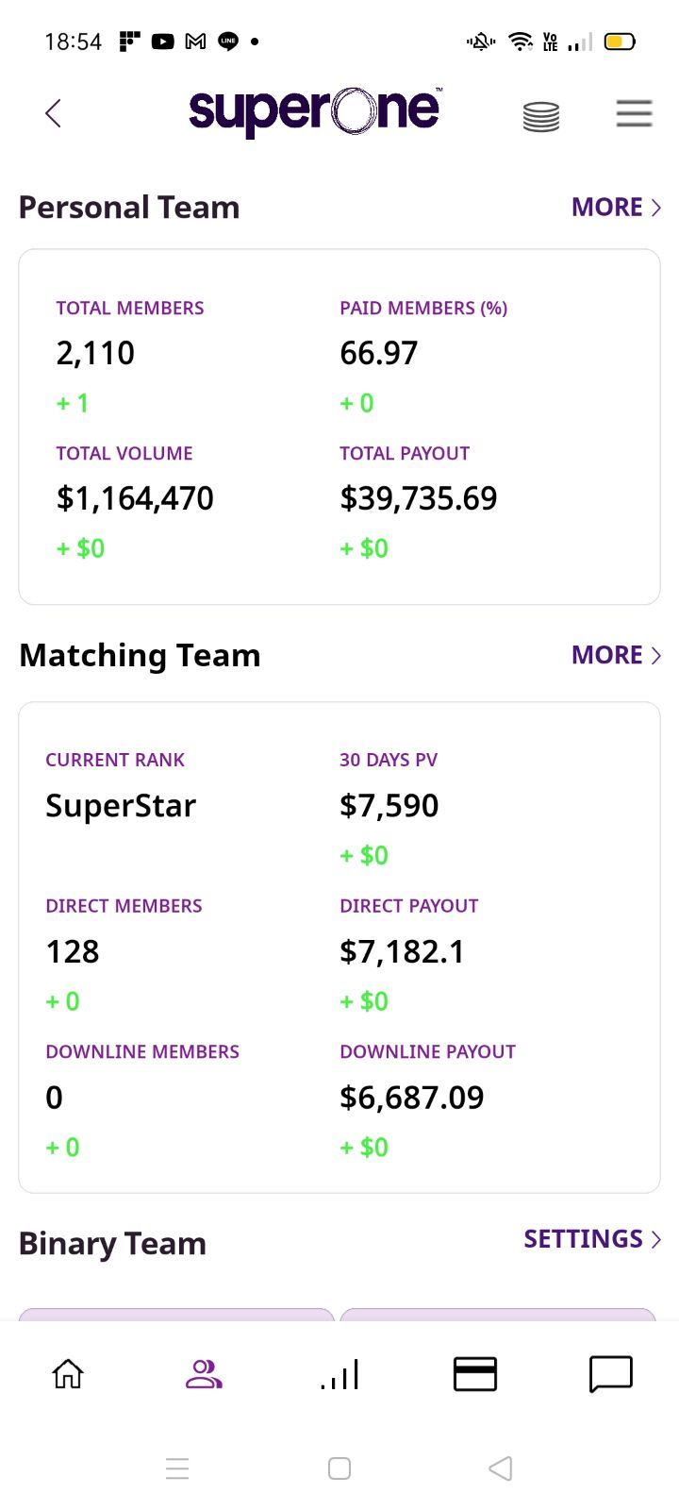Open the coins stack icon
The height and width of the screenshot is (1510, 679).
tap(540, 116)
